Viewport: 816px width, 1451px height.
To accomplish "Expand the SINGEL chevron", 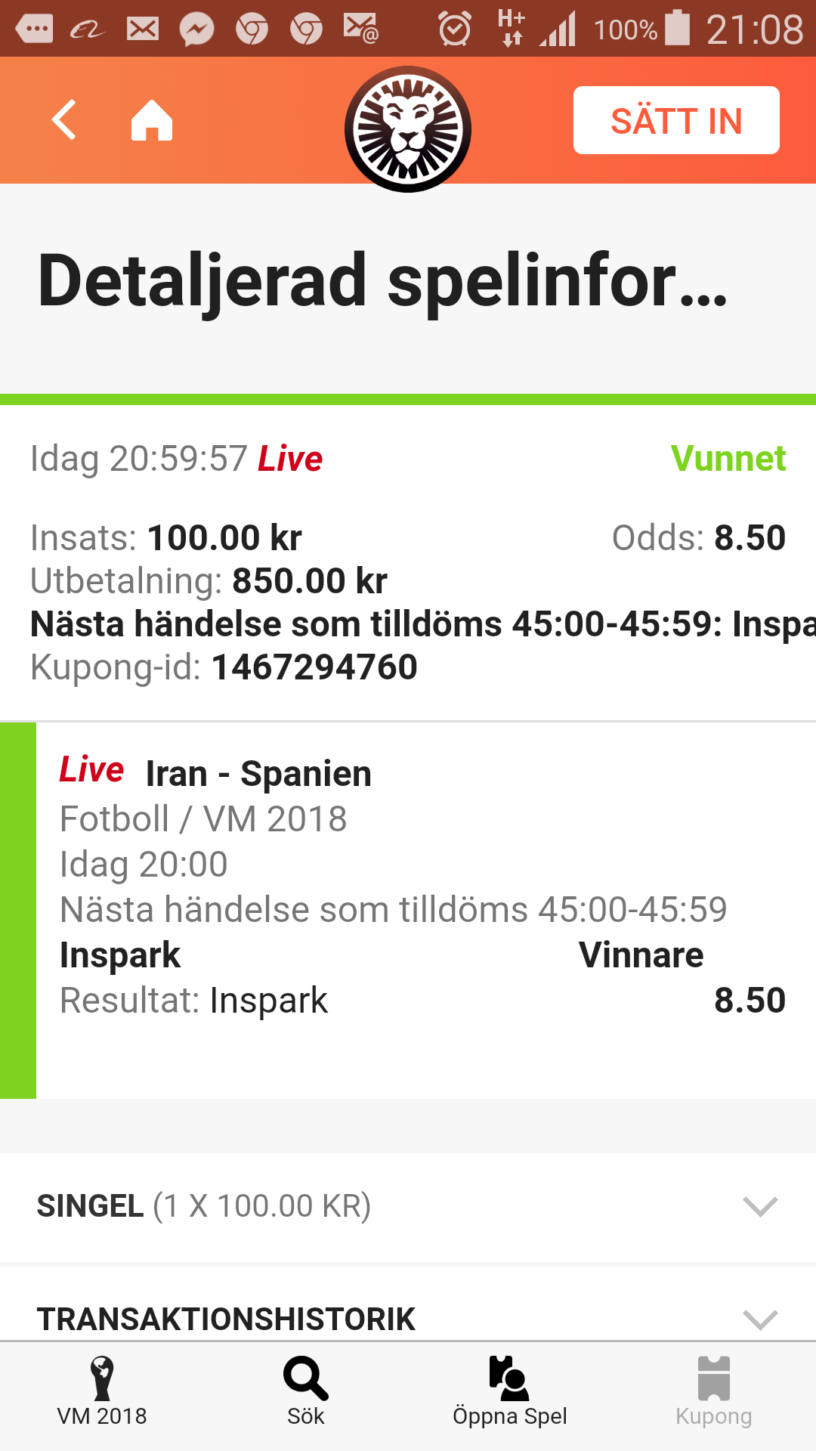I will [760, 1207].
